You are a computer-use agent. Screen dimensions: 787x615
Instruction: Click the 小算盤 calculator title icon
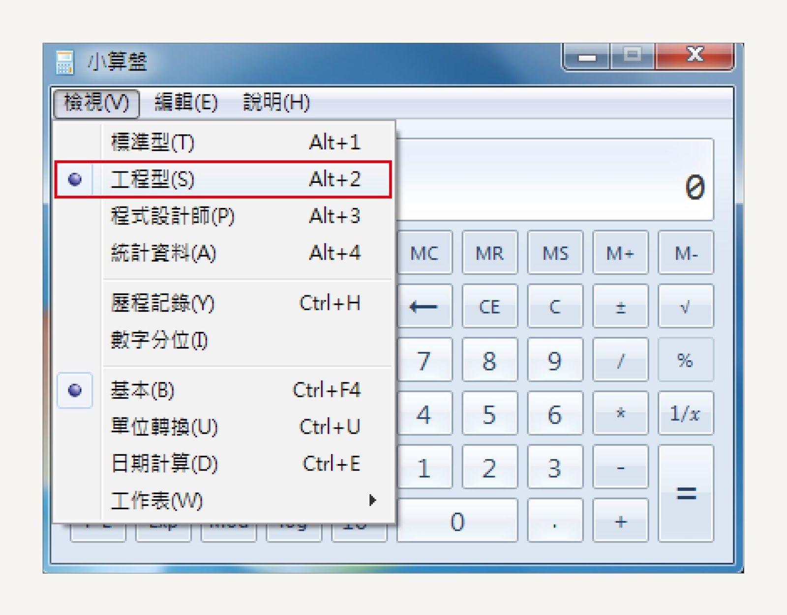point(64,62)
